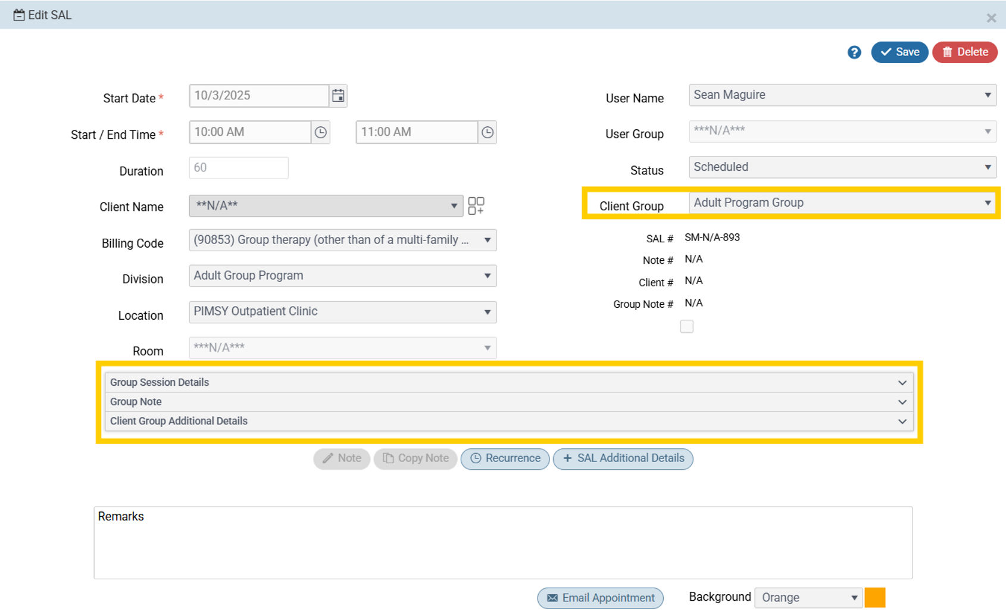Open the help question mark icon
Viewport: 1006px width, 615px height.
[x=854, y=52]
